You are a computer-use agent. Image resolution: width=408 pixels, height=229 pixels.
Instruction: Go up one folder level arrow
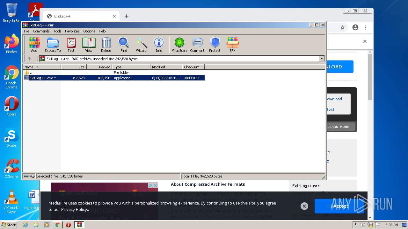29,59
